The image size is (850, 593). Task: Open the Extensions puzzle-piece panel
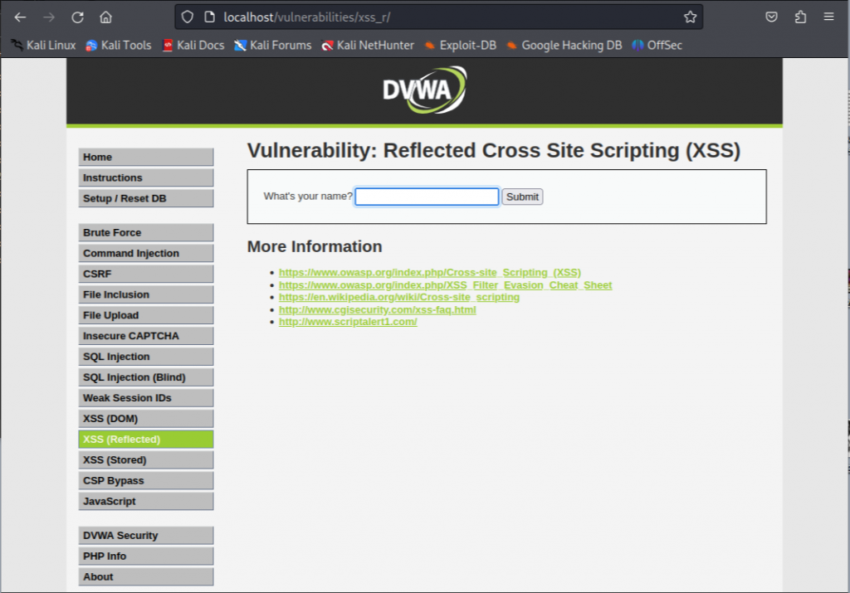799,16
